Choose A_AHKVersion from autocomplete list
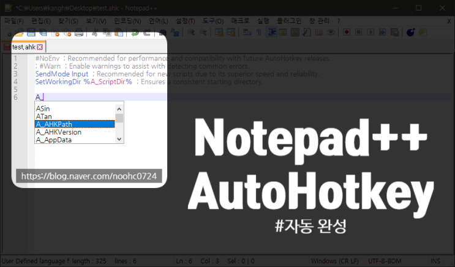The image size is (455, 267). (x=75, y=132)
